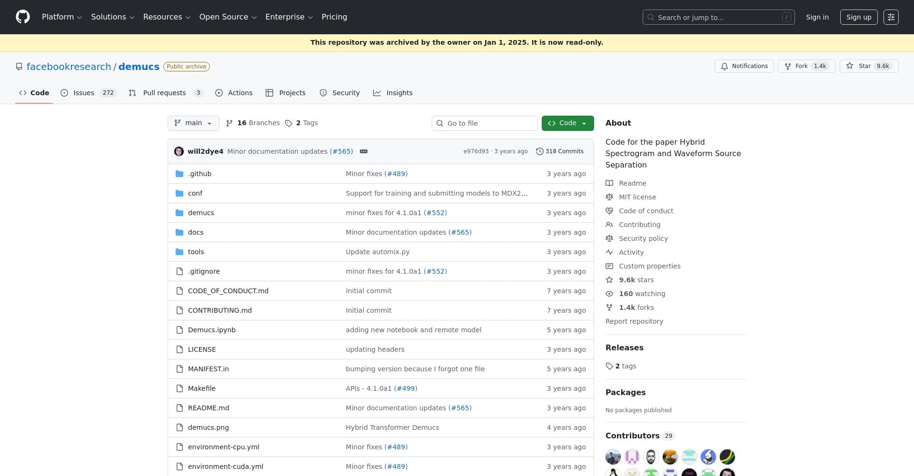
Task: Click will2dye4's avatar picture
Action: click(x=179, y=151)
